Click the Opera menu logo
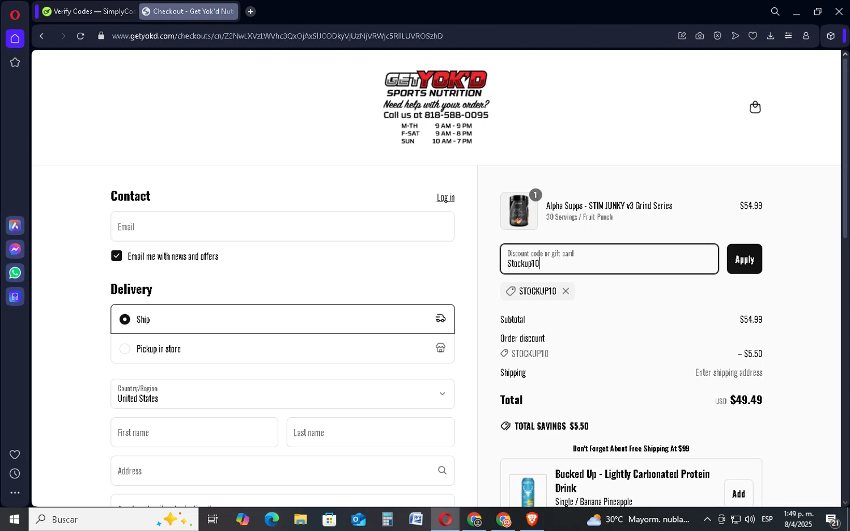The width and height of the screenshot is (850, 531). click(15, 15)
